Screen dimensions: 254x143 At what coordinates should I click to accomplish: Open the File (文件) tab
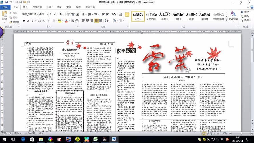[x=5, y=7]
